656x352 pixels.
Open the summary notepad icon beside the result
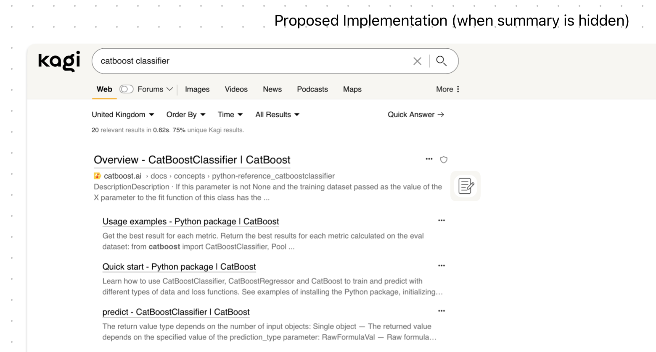(466, 186)
